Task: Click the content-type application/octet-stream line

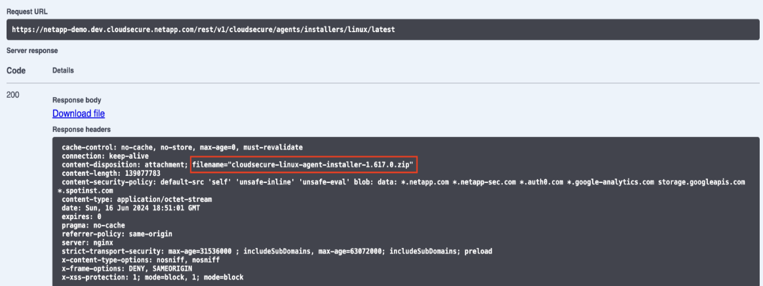Action: [136, 199]
